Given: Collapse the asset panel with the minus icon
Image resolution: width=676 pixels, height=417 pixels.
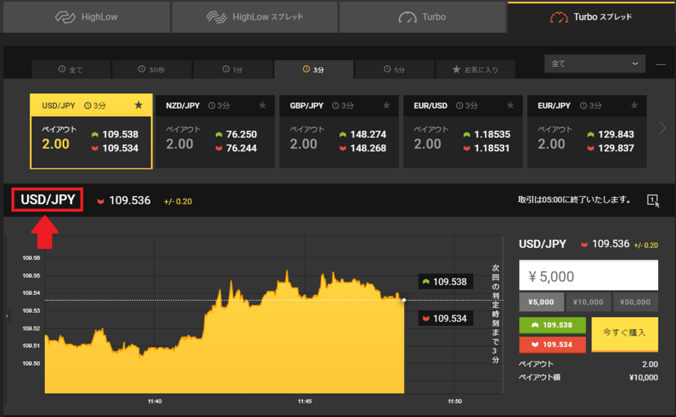Looking at the screenshot, I should (x=660, y=64).
